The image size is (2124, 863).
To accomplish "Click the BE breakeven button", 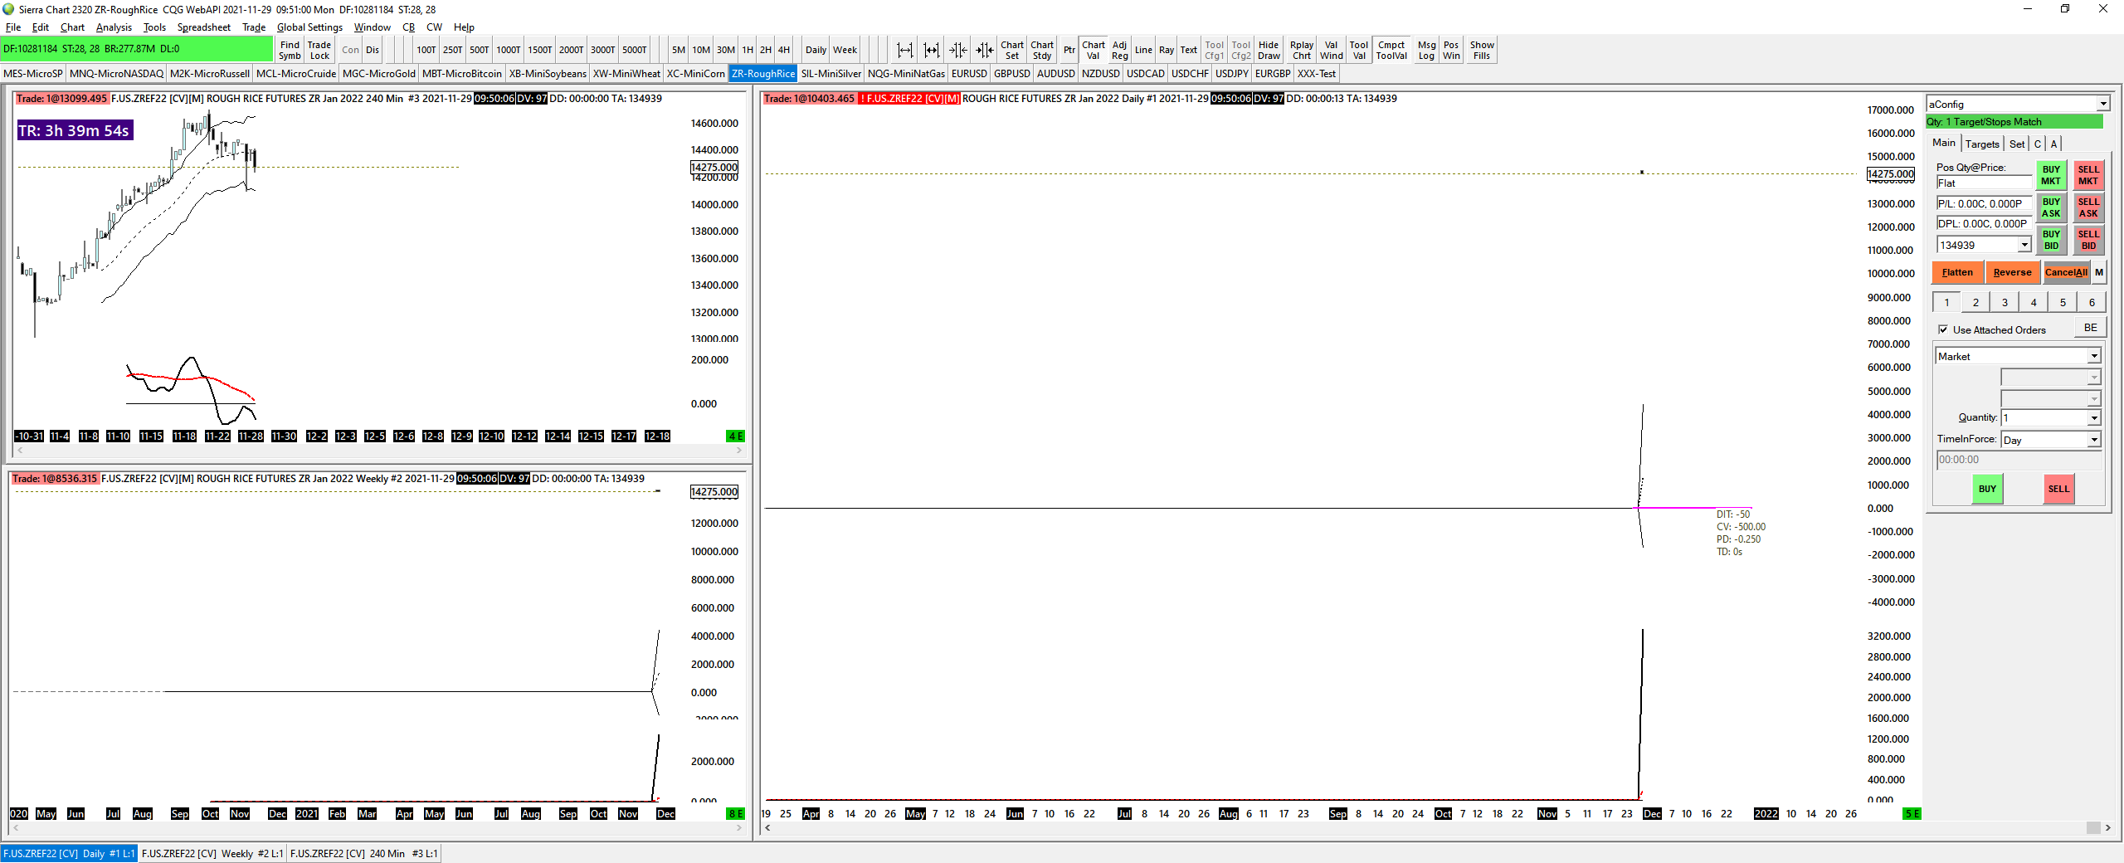I will point(2091,328).
